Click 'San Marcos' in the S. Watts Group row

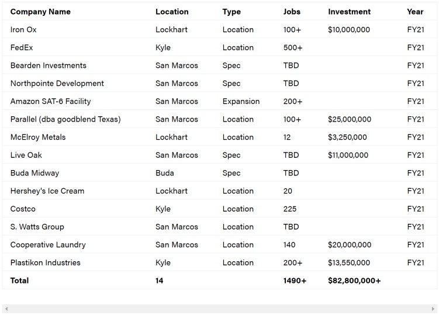pyautogui.click(x=177, y=227)
